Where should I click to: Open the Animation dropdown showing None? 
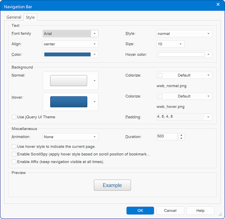pos(71,137)
